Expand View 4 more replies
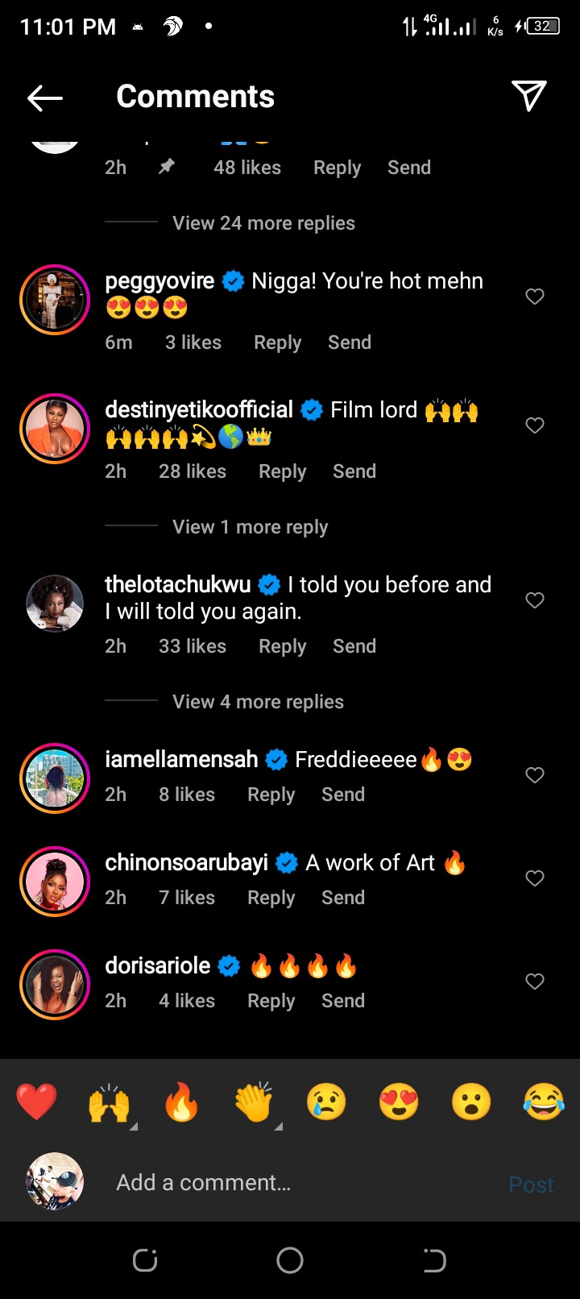The width and height of the screenshot is (580, 1299). [x=258, y=702]
